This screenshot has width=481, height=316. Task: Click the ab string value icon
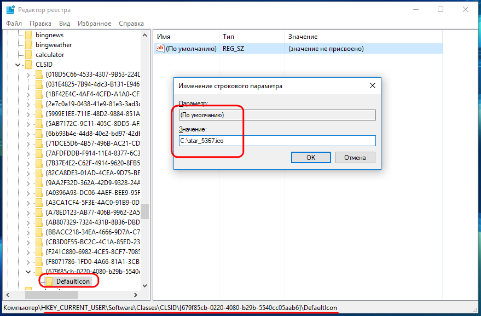(160, 48)
